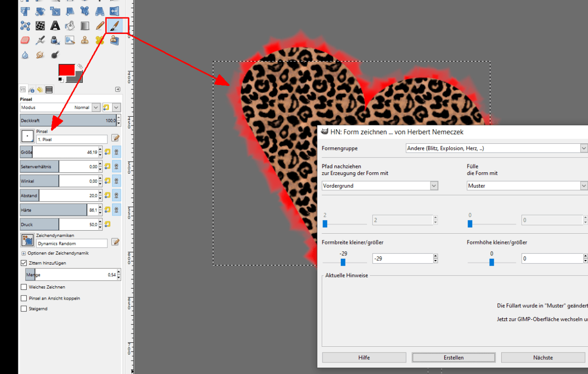Disable the Zittern hinzufügen checkbox

(x=23, y=263)
